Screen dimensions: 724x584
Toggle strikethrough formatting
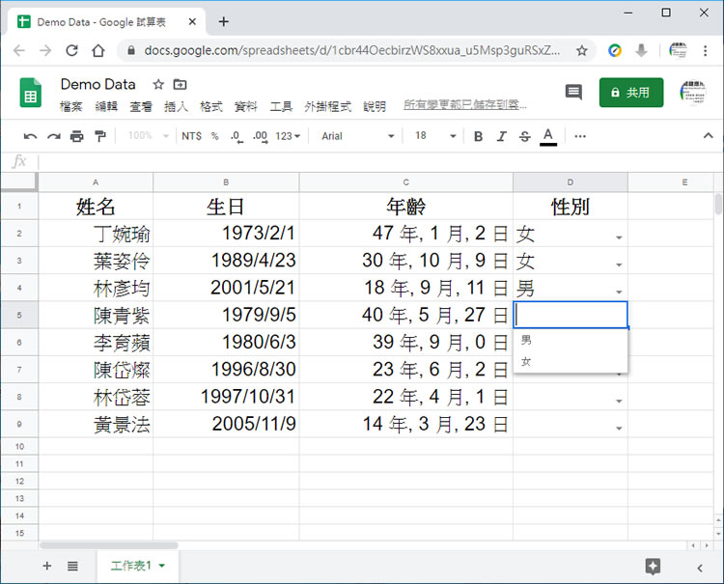(524, 136)
